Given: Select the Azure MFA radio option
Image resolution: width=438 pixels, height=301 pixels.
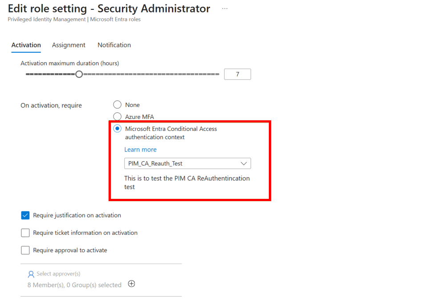Looking at the screenshot, I should [117, 116].
